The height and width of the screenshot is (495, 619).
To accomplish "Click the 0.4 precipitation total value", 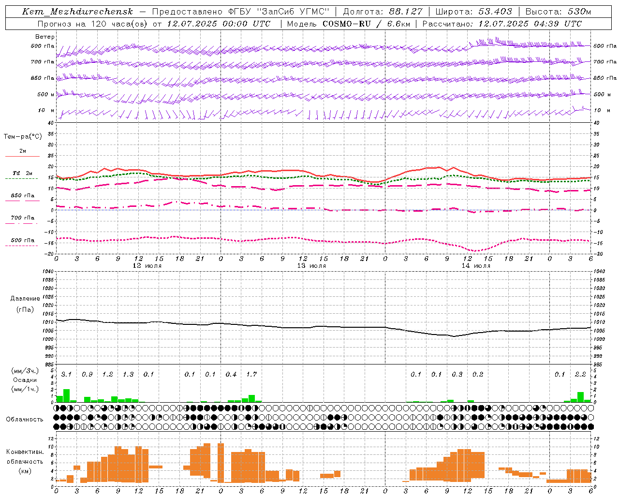I will 231,374.
